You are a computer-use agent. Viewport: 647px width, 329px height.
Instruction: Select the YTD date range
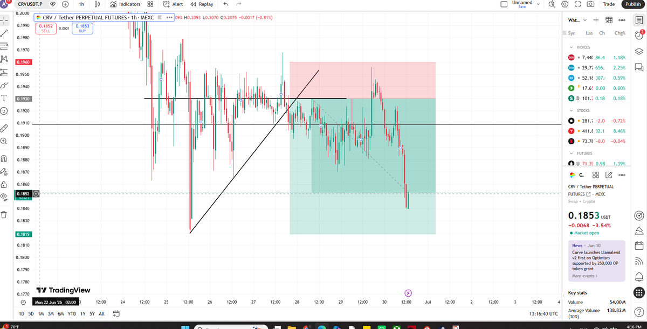point(72,313)
